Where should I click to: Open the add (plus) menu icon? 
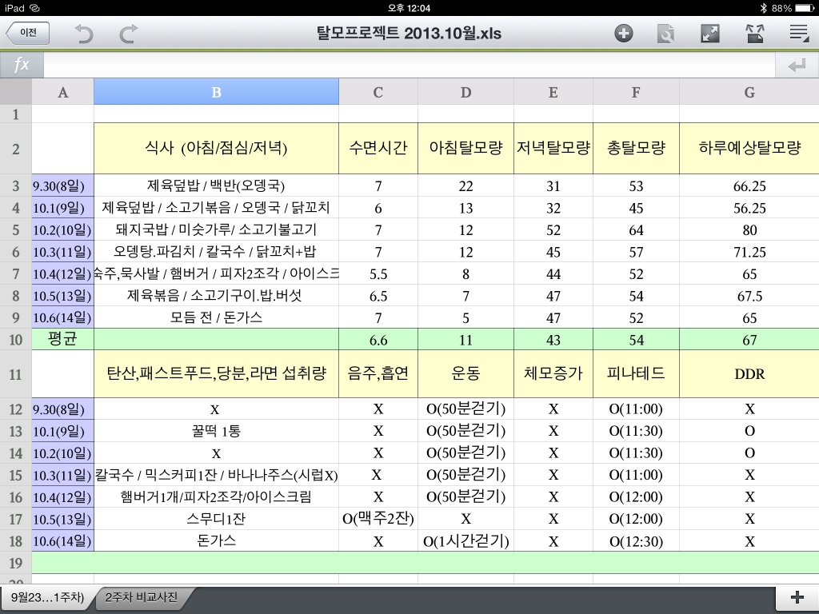[623, 34]
